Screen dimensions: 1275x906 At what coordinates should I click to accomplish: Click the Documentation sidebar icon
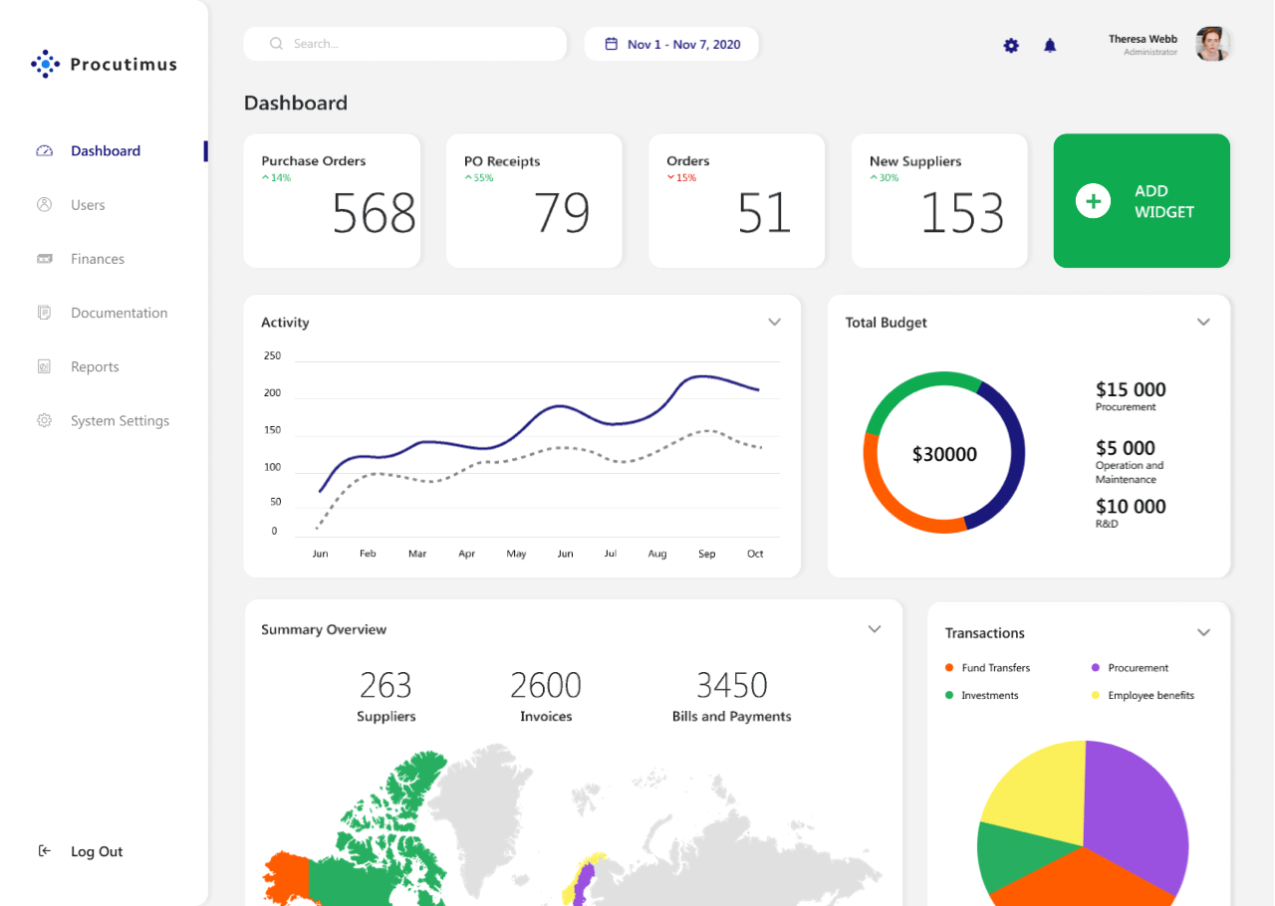tap(44, 313)
